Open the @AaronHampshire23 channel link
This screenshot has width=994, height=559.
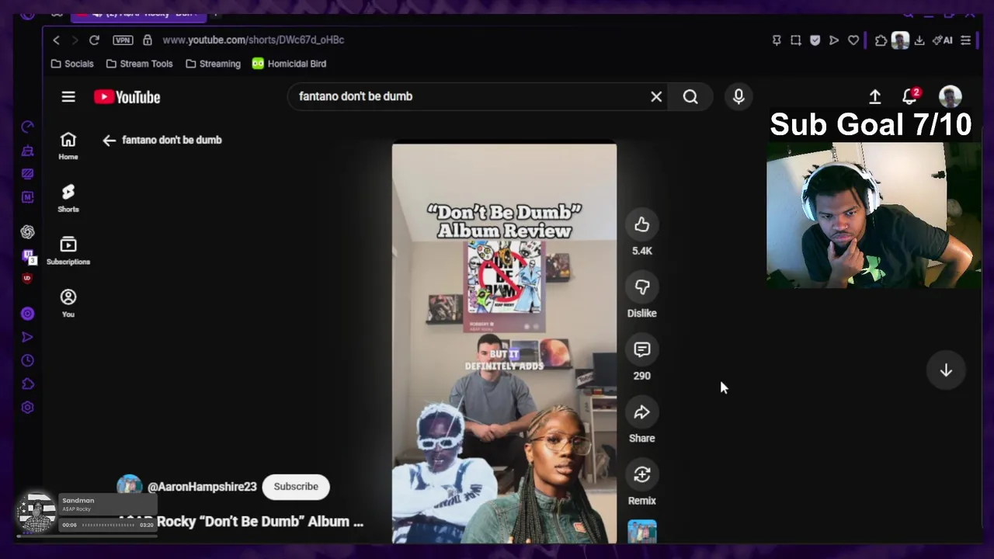(202, 487)
